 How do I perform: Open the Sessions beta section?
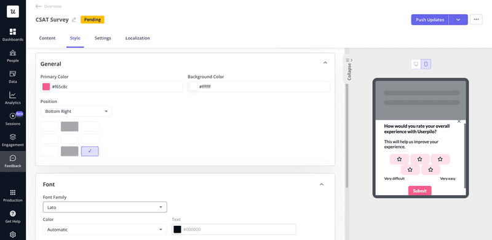pyautogui.click(x=13, y=119)
